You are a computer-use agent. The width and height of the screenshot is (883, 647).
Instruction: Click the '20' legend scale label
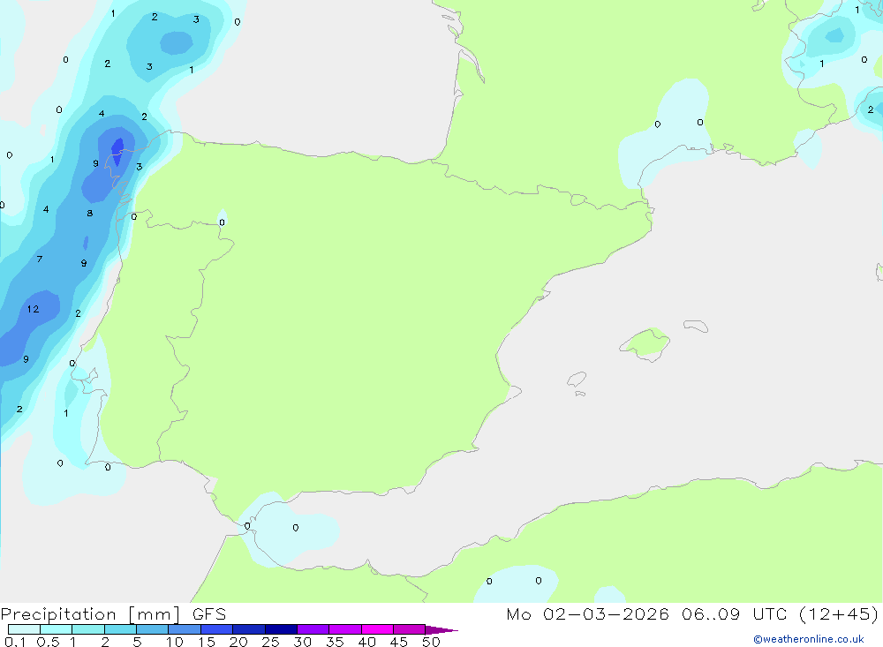click(x=238, y=642)
